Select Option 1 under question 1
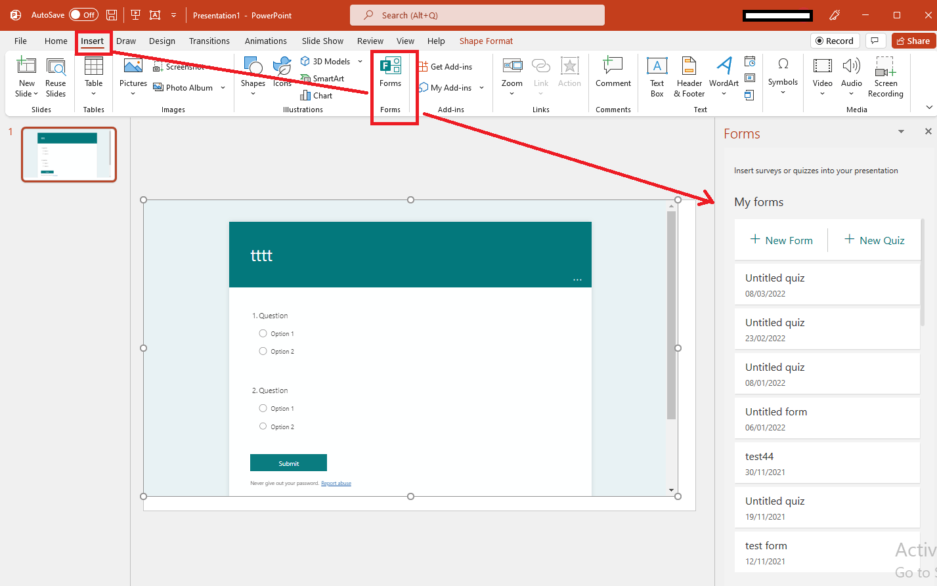This screenshot has height=586, width=937. pyautogui.click(x=263, y=333)
